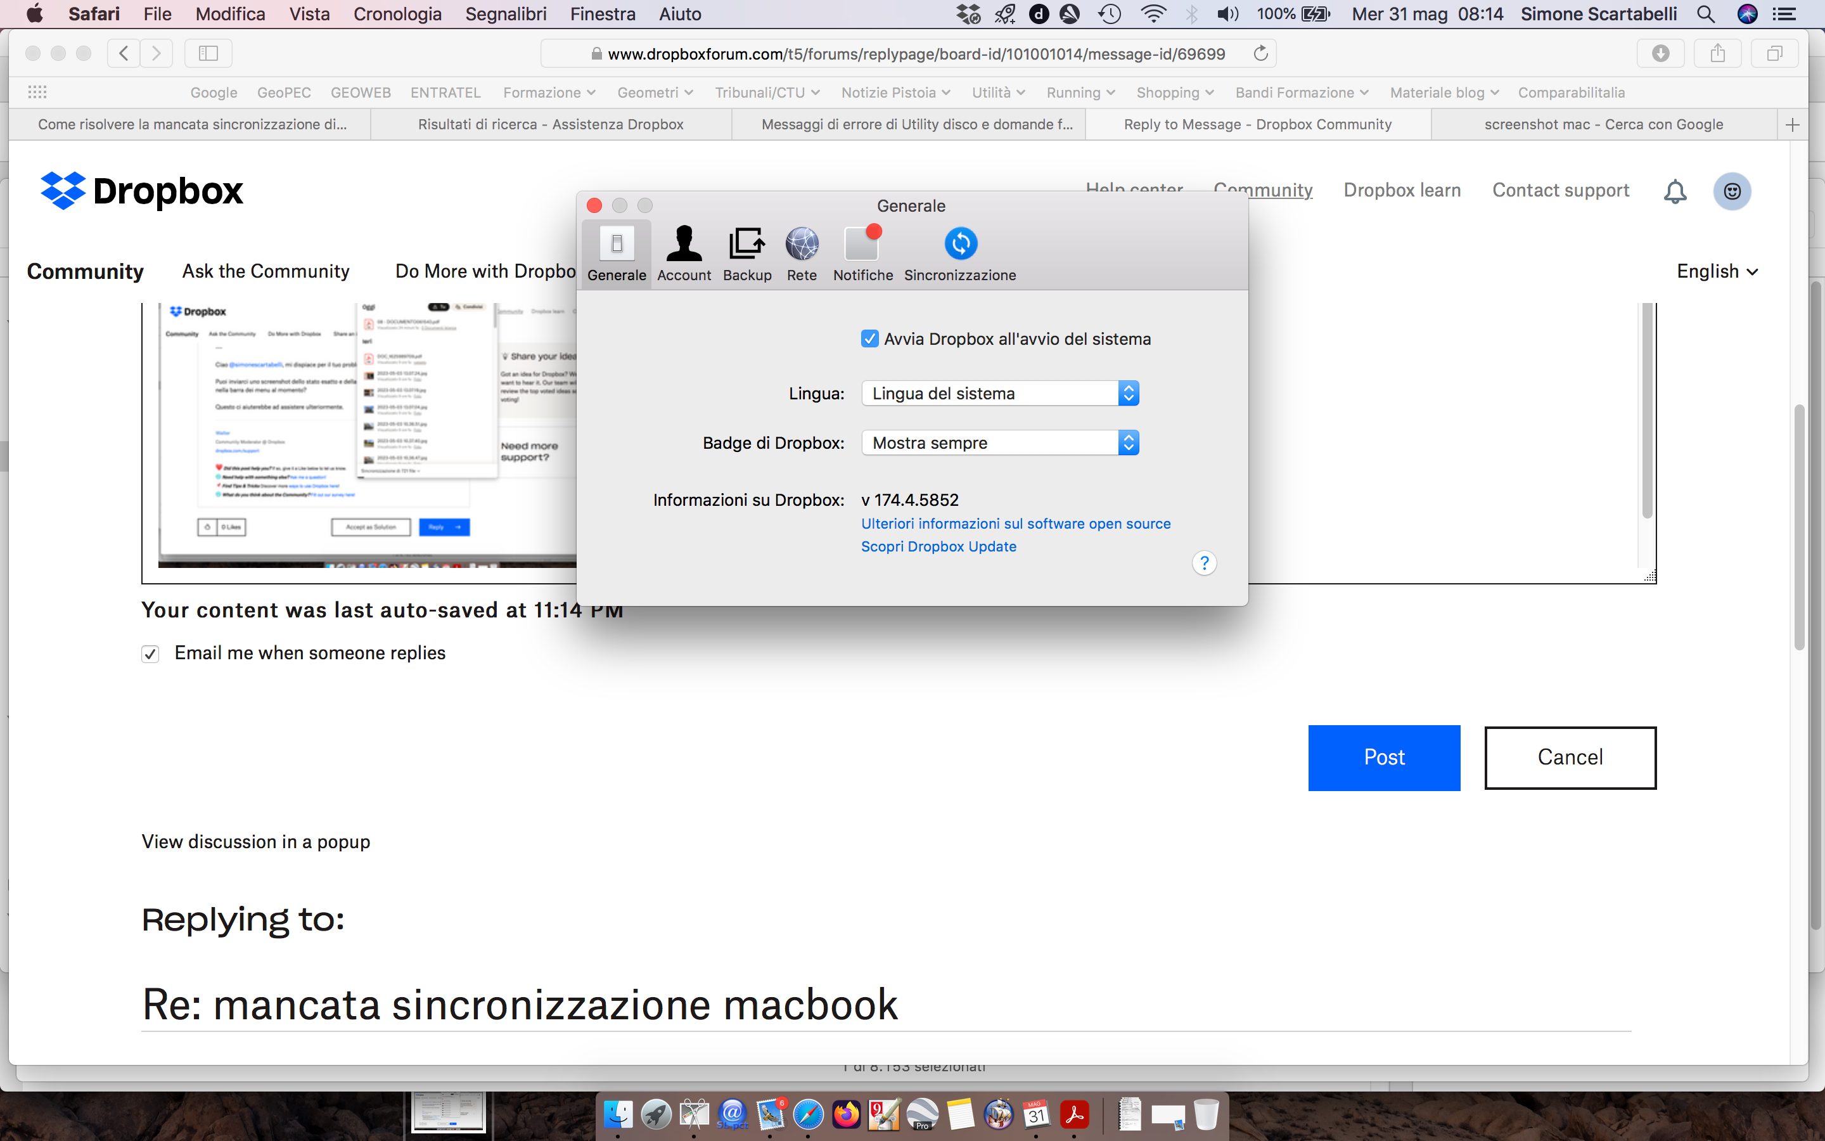Expand the Tribunali/CTU bookmarks folder
Viewport: 1825px width, 1141px height.
[767, 92]
